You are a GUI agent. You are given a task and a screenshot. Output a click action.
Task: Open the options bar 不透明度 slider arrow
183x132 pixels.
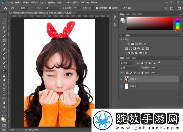click(80, 8)
